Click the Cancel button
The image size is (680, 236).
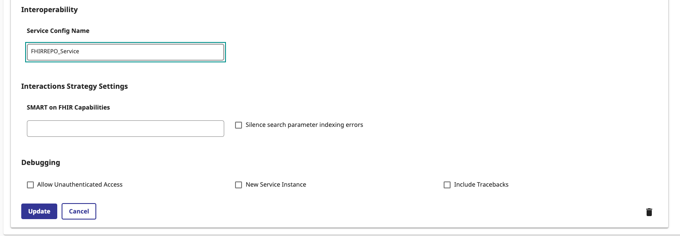(x=79, y=211)
